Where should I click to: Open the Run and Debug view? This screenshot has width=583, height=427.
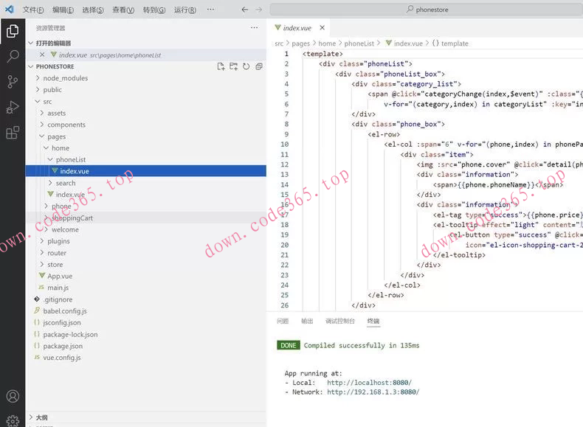(13, 108)
